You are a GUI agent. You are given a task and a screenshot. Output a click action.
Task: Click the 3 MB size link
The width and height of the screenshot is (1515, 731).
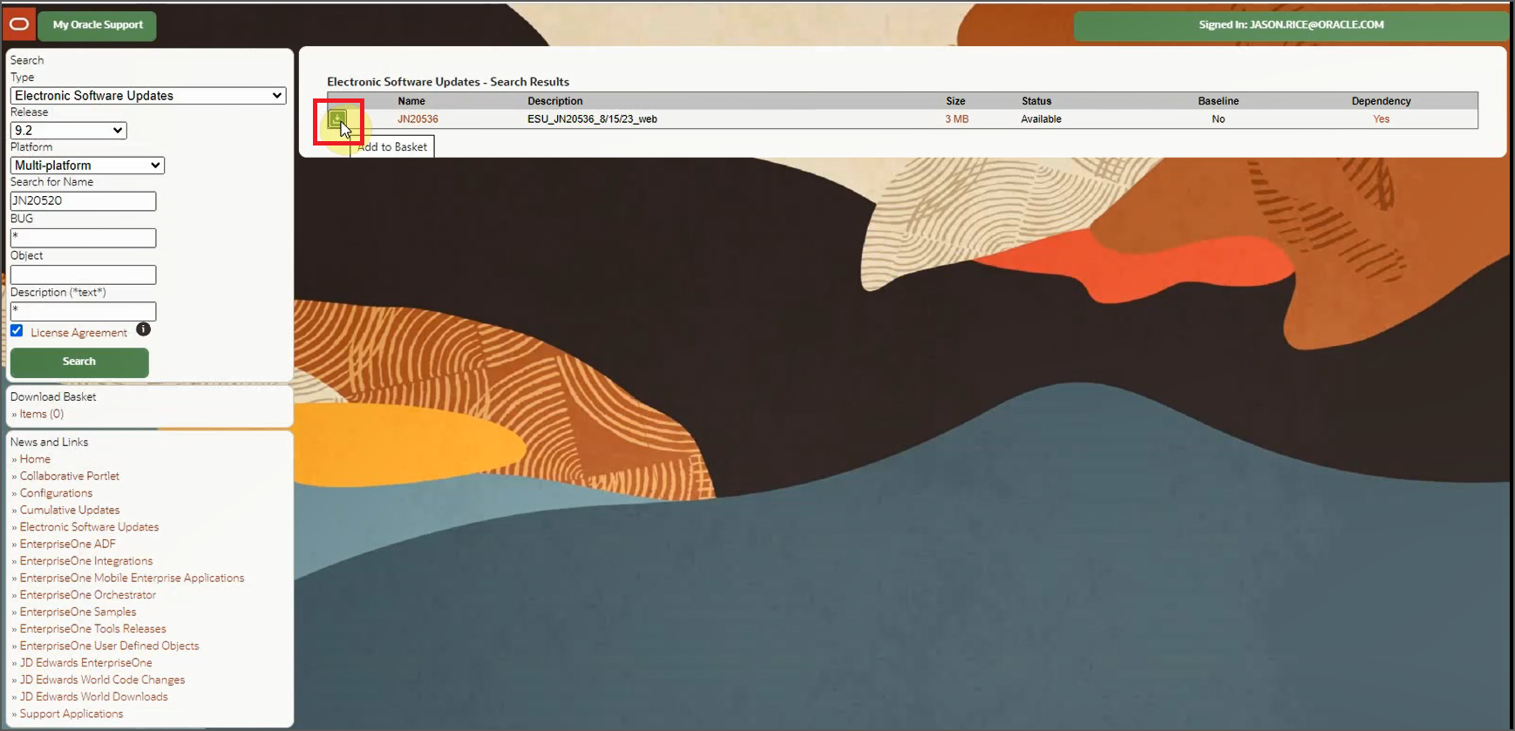pyautogui.click(x=956, y=119)
